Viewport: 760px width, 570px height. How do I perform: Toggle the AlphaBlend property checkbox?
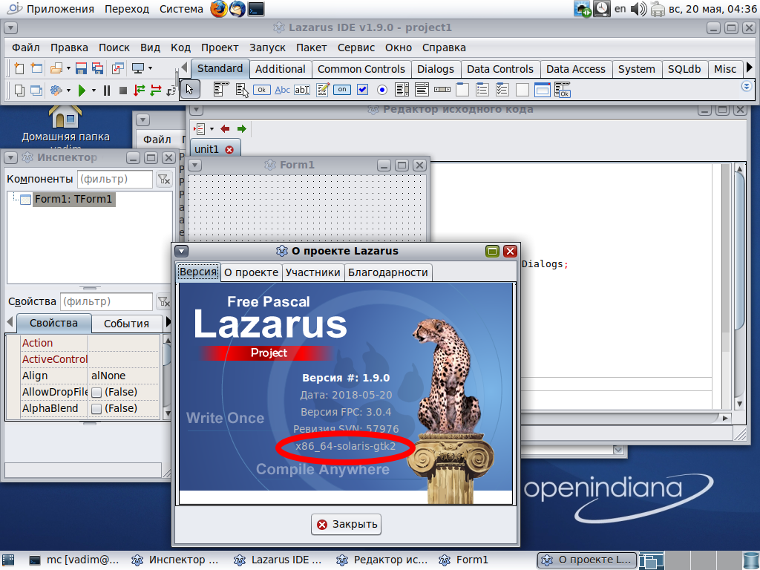(96, 408)
